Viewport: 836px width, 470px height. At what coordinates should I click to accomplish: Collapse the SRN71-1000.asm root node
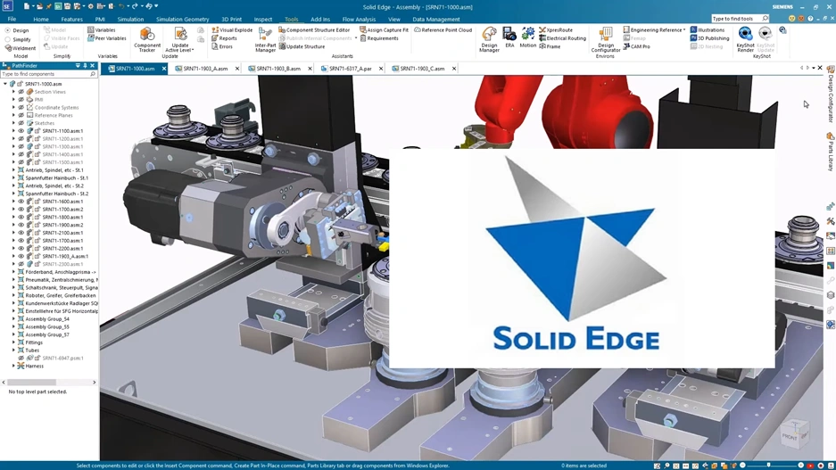[x=5, y=84]
